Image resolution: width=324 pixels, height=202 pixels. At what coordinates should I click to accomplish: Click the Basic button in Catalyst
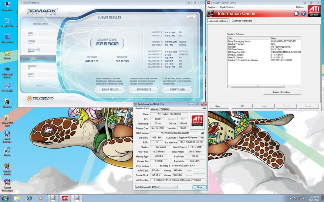[x=219, y=106]
